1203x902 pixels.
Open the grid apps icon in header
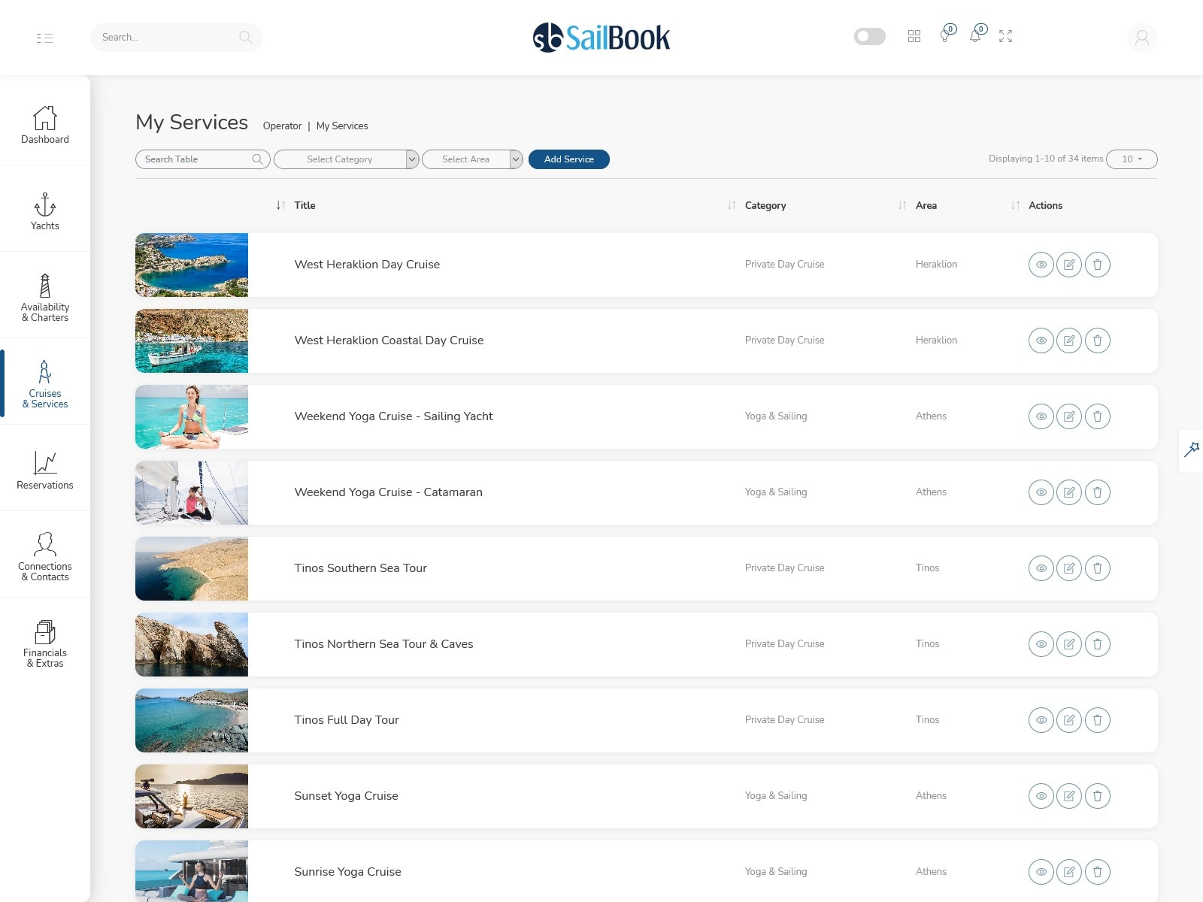point(914,36)
